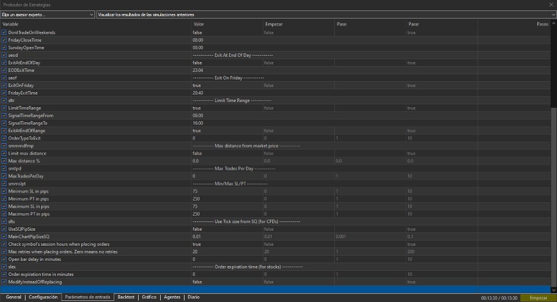Select the Maximum PT in pips variable name
557x302 pixels.
click(x=29, y=214)
